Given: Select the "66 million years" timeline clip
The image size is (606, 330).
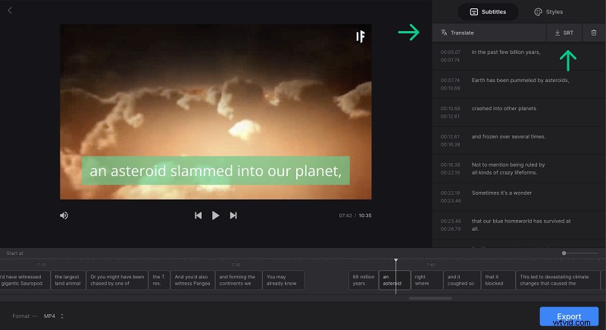Looking at the screenshot, I should pos(363,280).
